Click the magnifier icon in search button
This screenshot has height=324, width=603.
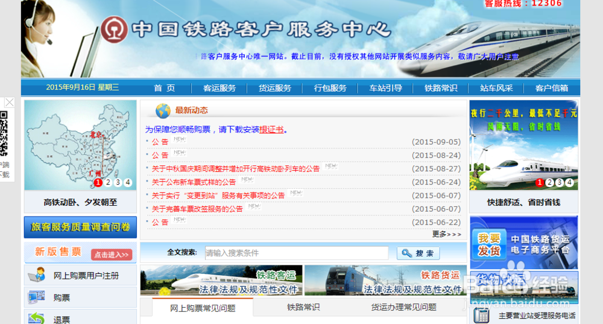406,253
